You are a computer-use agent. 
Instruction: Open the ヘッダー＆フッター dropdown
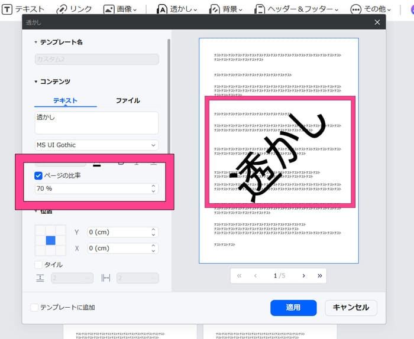pyautogui.click(x=296, y=9)
